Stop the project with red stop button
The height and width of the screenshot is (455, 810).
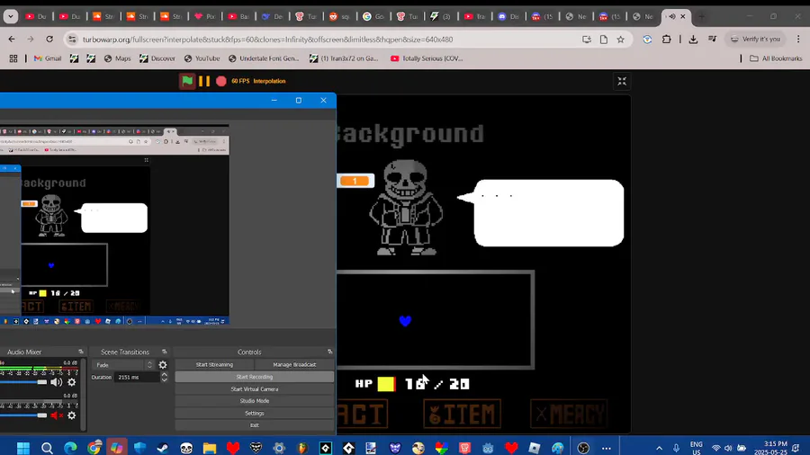click(x=221, y=81)
